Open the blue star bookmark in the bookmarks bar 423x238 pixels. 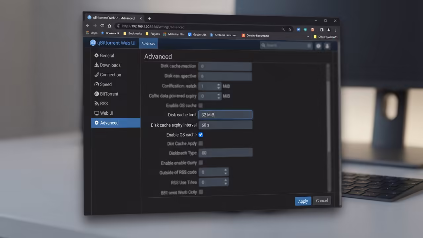click(x=110, y=33)
